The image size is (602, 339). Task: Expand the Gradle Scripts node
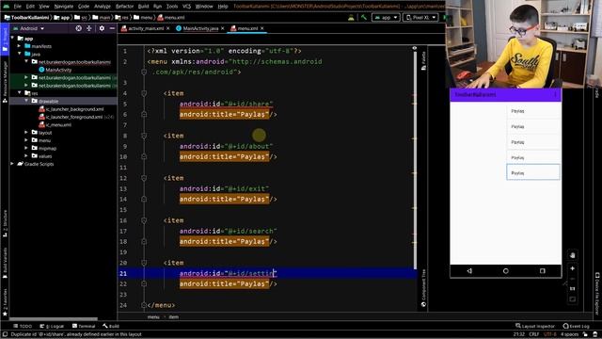point(12,164)
